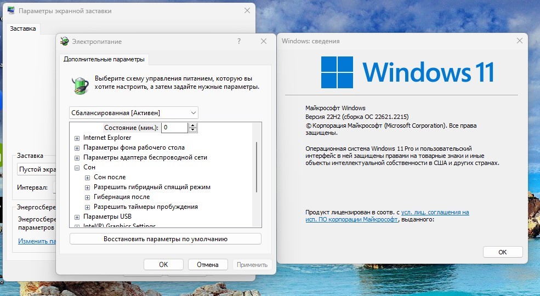Image resolution: width=540 pixels, height=296 pixels.
Task: Select Разрешить таймеры пробуждения label
Action: pos(146,207)
